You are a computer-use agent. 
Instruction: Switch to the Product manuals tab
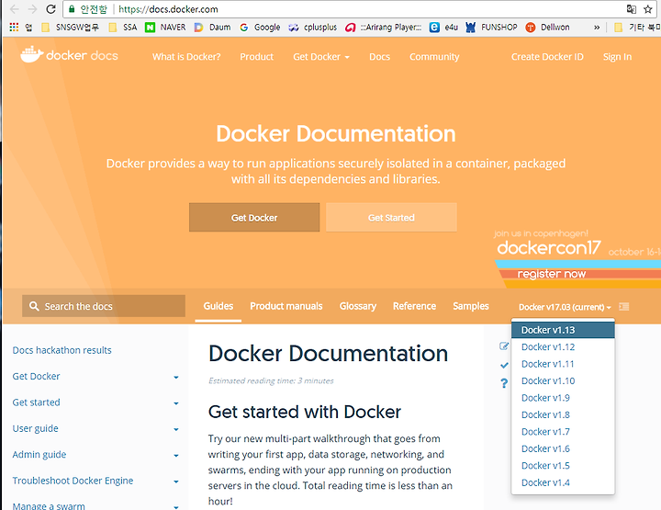[x=286, y=306]
